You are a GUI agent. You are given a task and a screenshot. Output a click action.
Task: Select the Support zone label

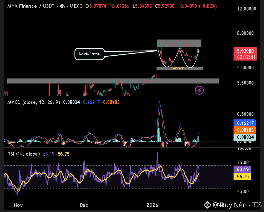click(178, 68)
